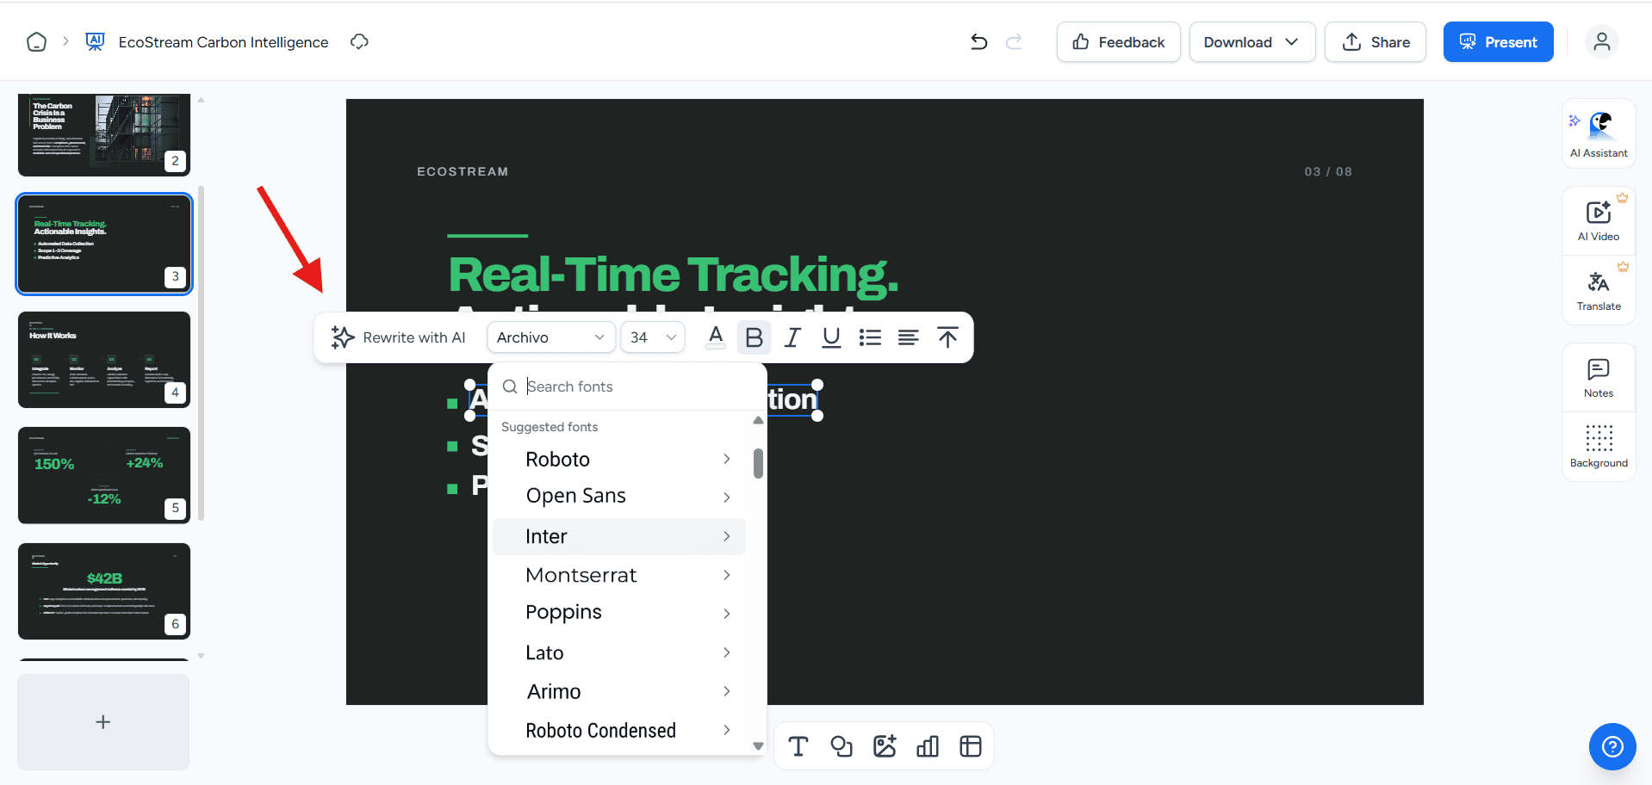Open the Background settings

1599,447
